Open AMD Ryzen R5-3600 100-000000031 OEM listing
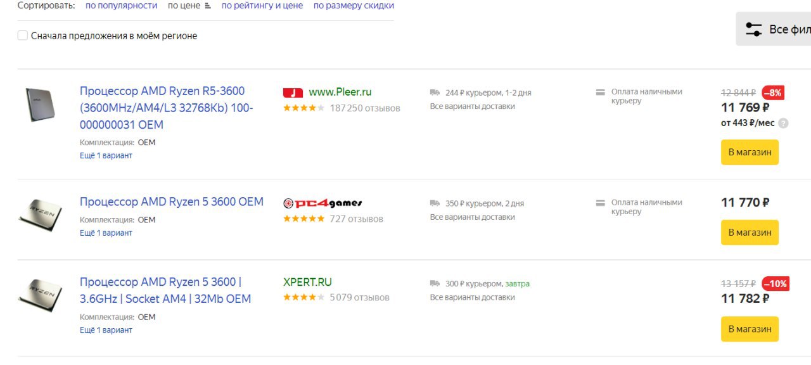 (167, 108)
